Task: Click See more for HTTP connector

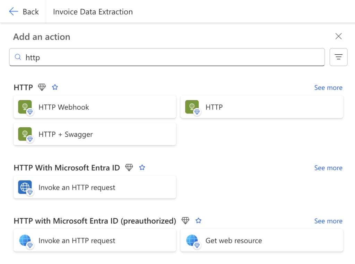Action: tap(328, 88)
